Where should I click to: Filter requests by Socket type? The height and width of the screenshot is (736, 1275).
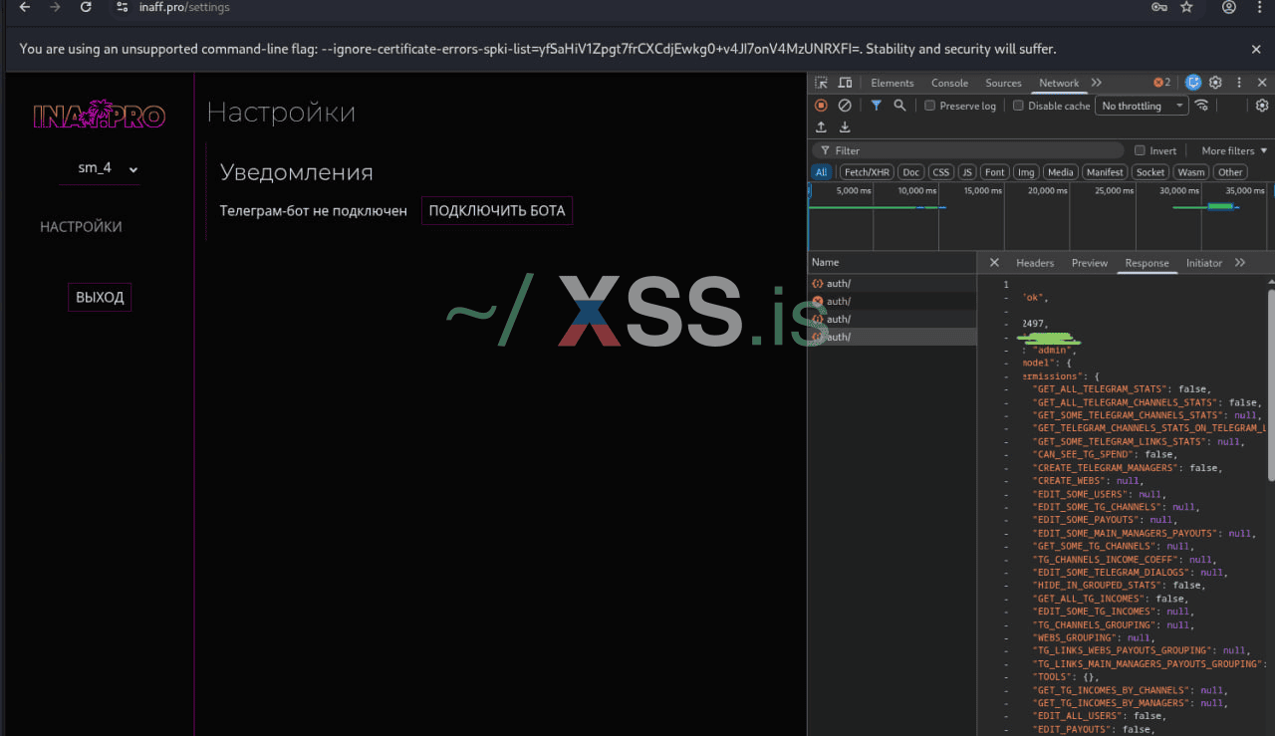tap(1150, 172)
